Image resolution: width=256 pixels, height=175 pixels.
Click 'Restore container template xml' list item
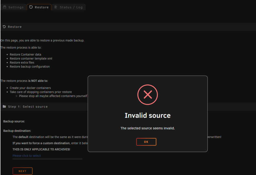coord(31,59)
